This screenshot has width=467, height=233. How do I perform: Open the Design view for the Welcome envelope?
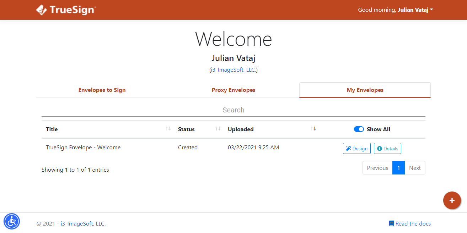pyautogui.click(x=356, y=148)
